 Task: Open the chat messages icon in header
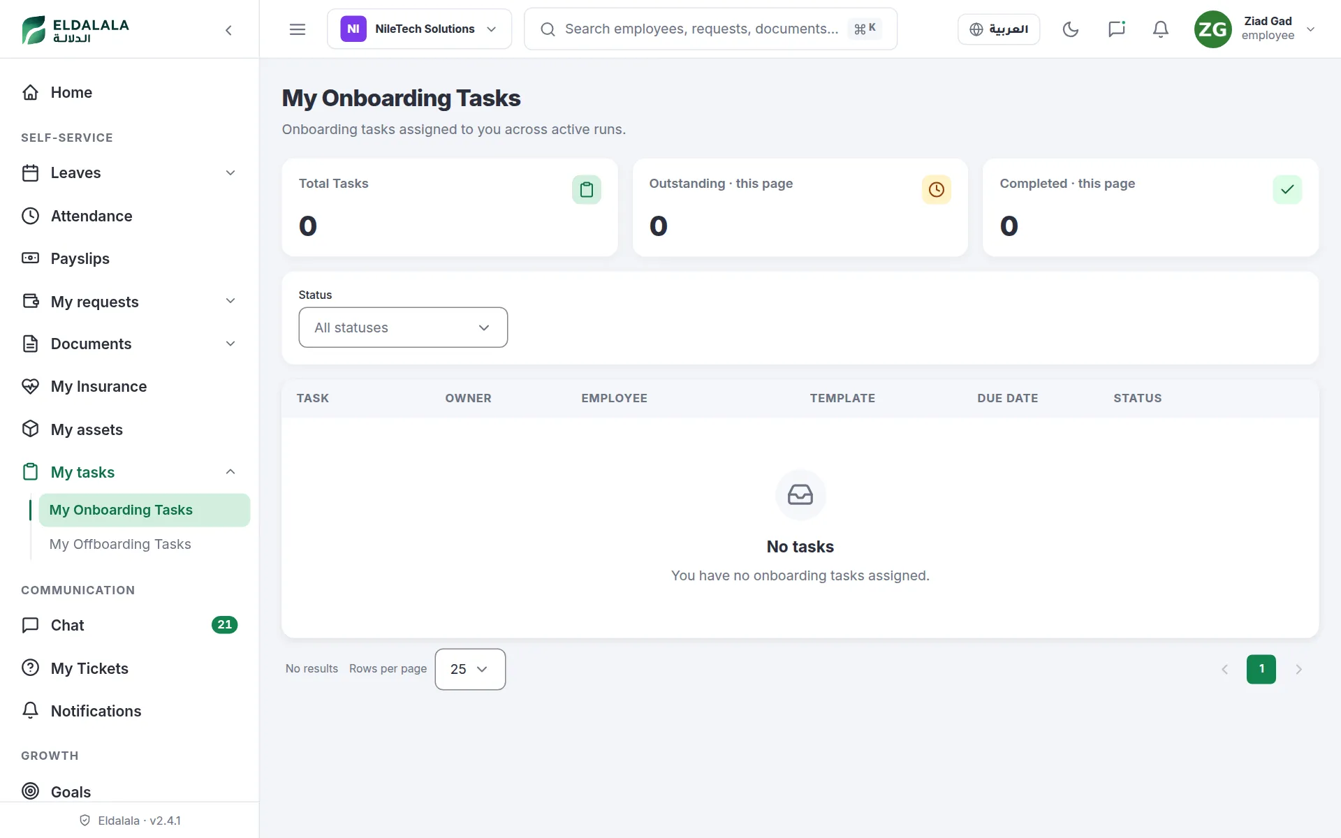pyautogui.click(x=1116, y=29)
